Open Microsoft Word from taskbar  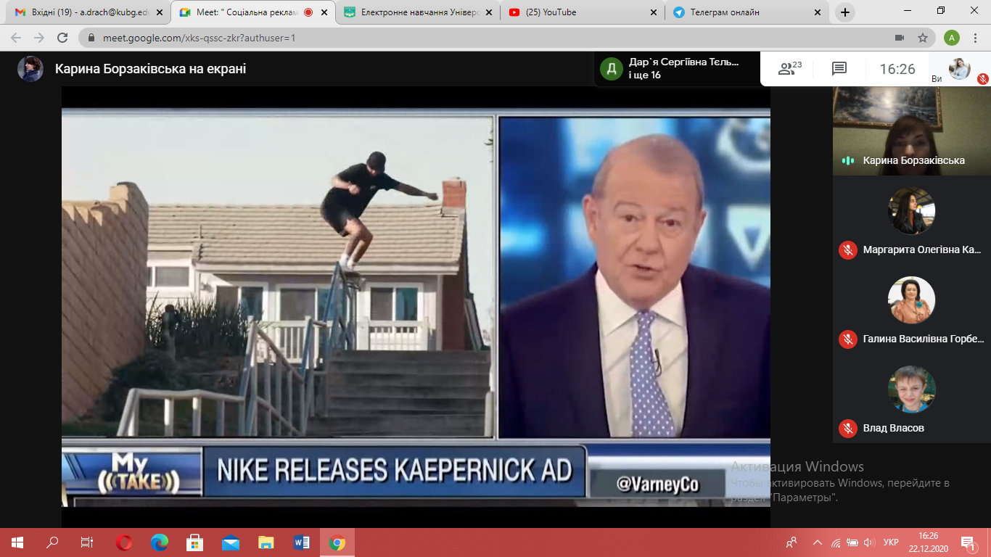click(x=302, y=542)
